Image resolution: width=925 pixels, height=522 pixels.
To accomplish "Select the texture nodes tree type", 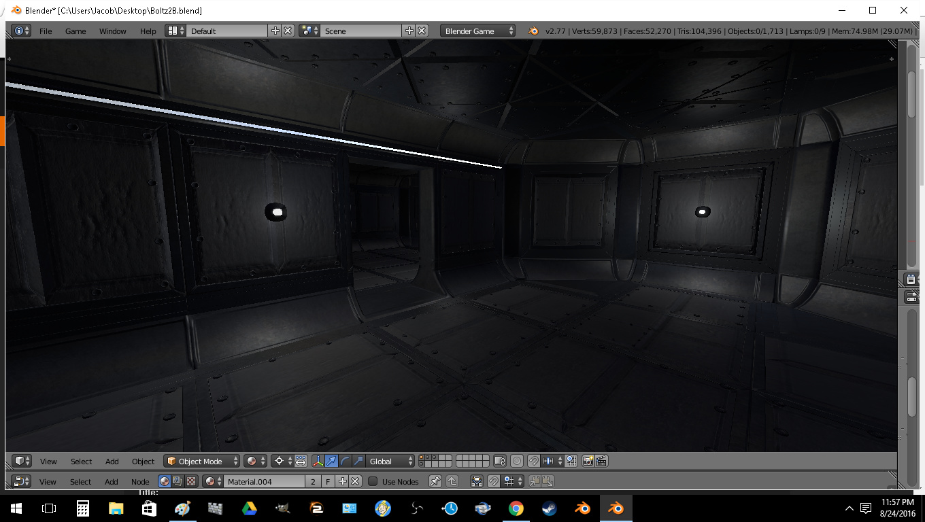I will click(x=191, y=481).
